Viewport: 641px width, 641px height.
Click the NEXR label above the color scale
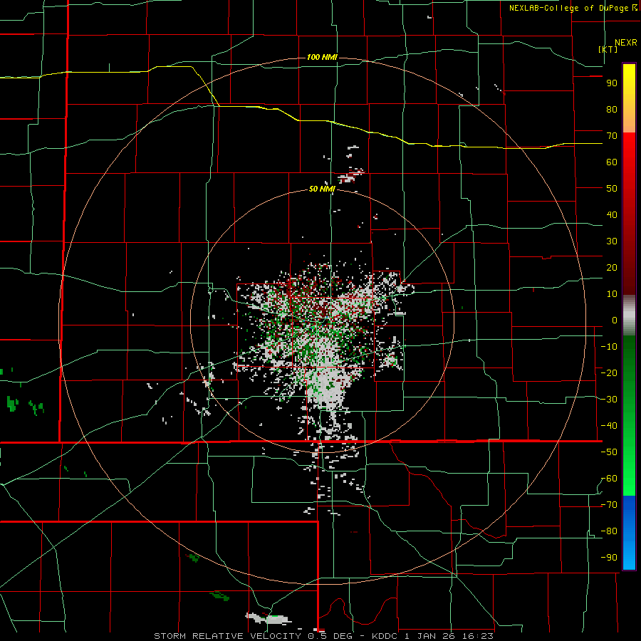tap(625, 43)
